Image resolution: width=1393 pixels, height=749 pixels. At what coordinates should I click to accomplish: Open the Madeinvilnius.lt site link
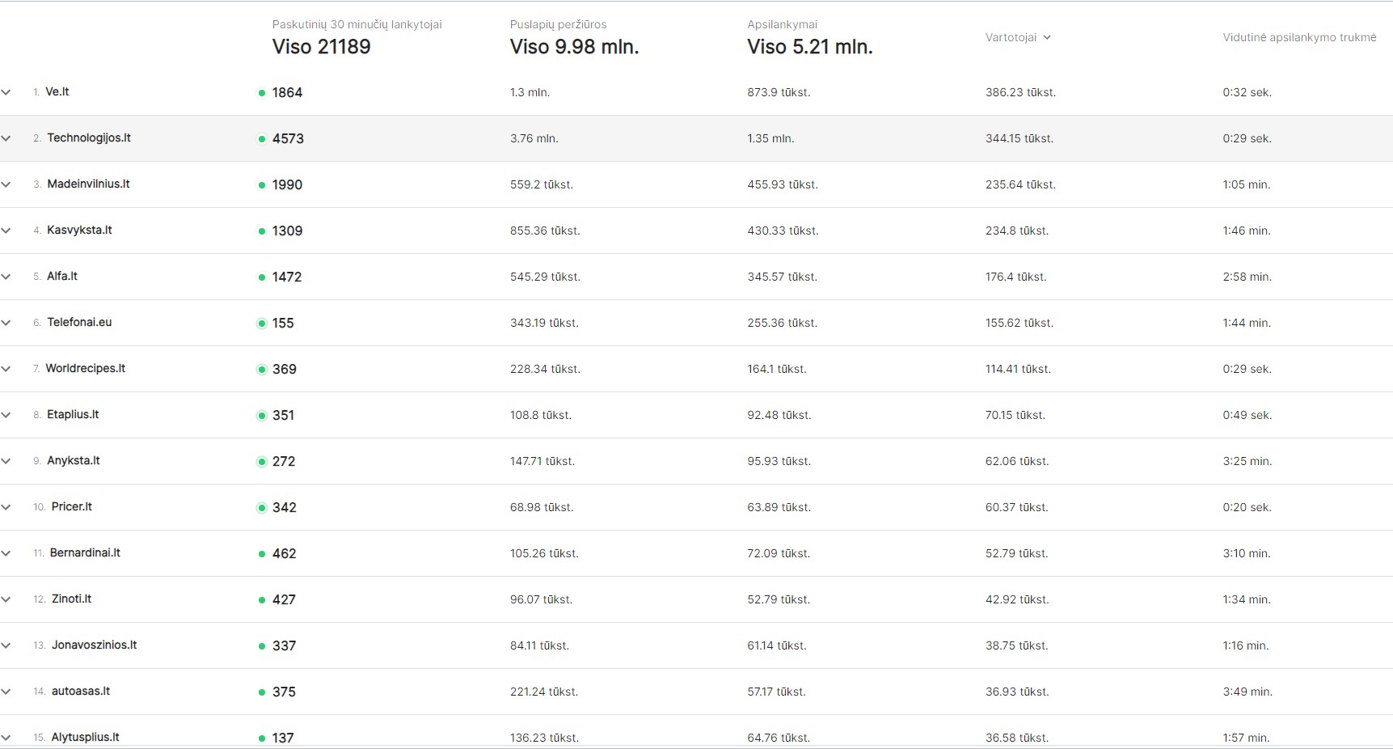point(88,184)
